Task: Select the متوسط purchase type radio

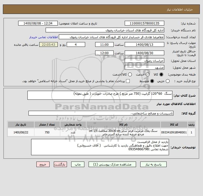Action: [152, 81]
